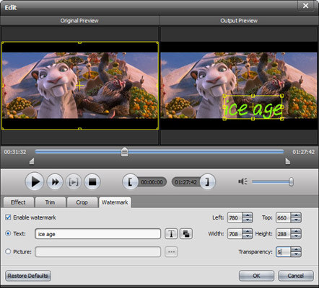Screen dimensions: 319x288
Task: Click the end time field 01:27:42
Action: (185, 182)
